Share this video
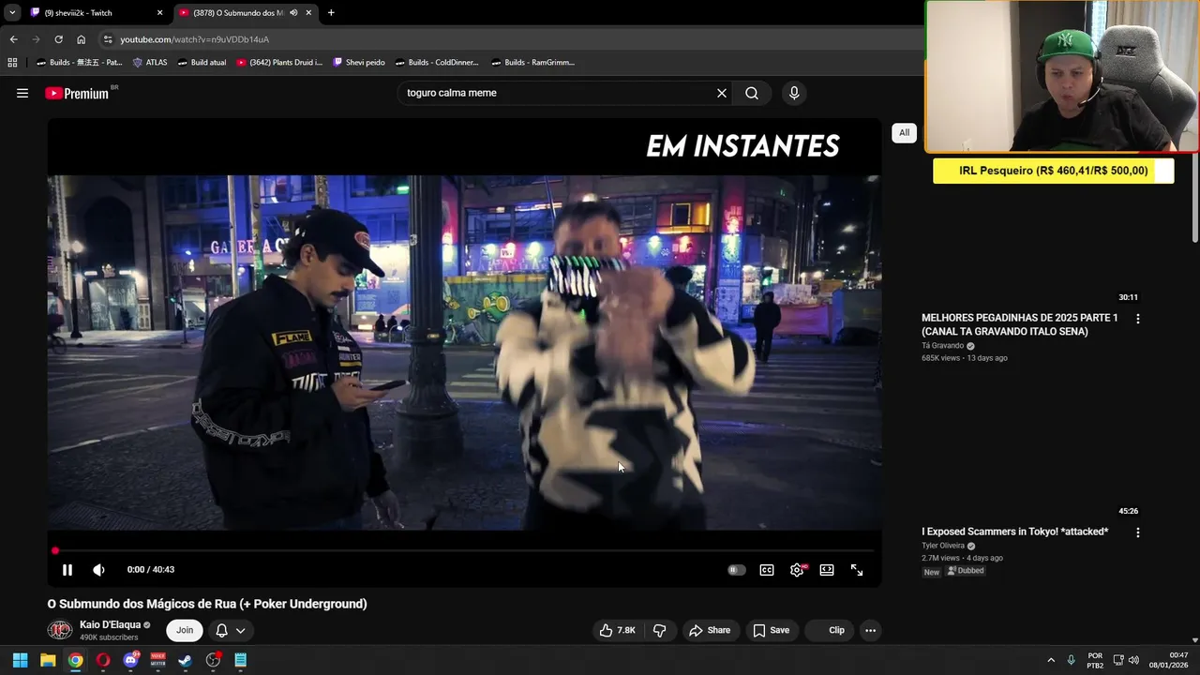 pos(710,630)
